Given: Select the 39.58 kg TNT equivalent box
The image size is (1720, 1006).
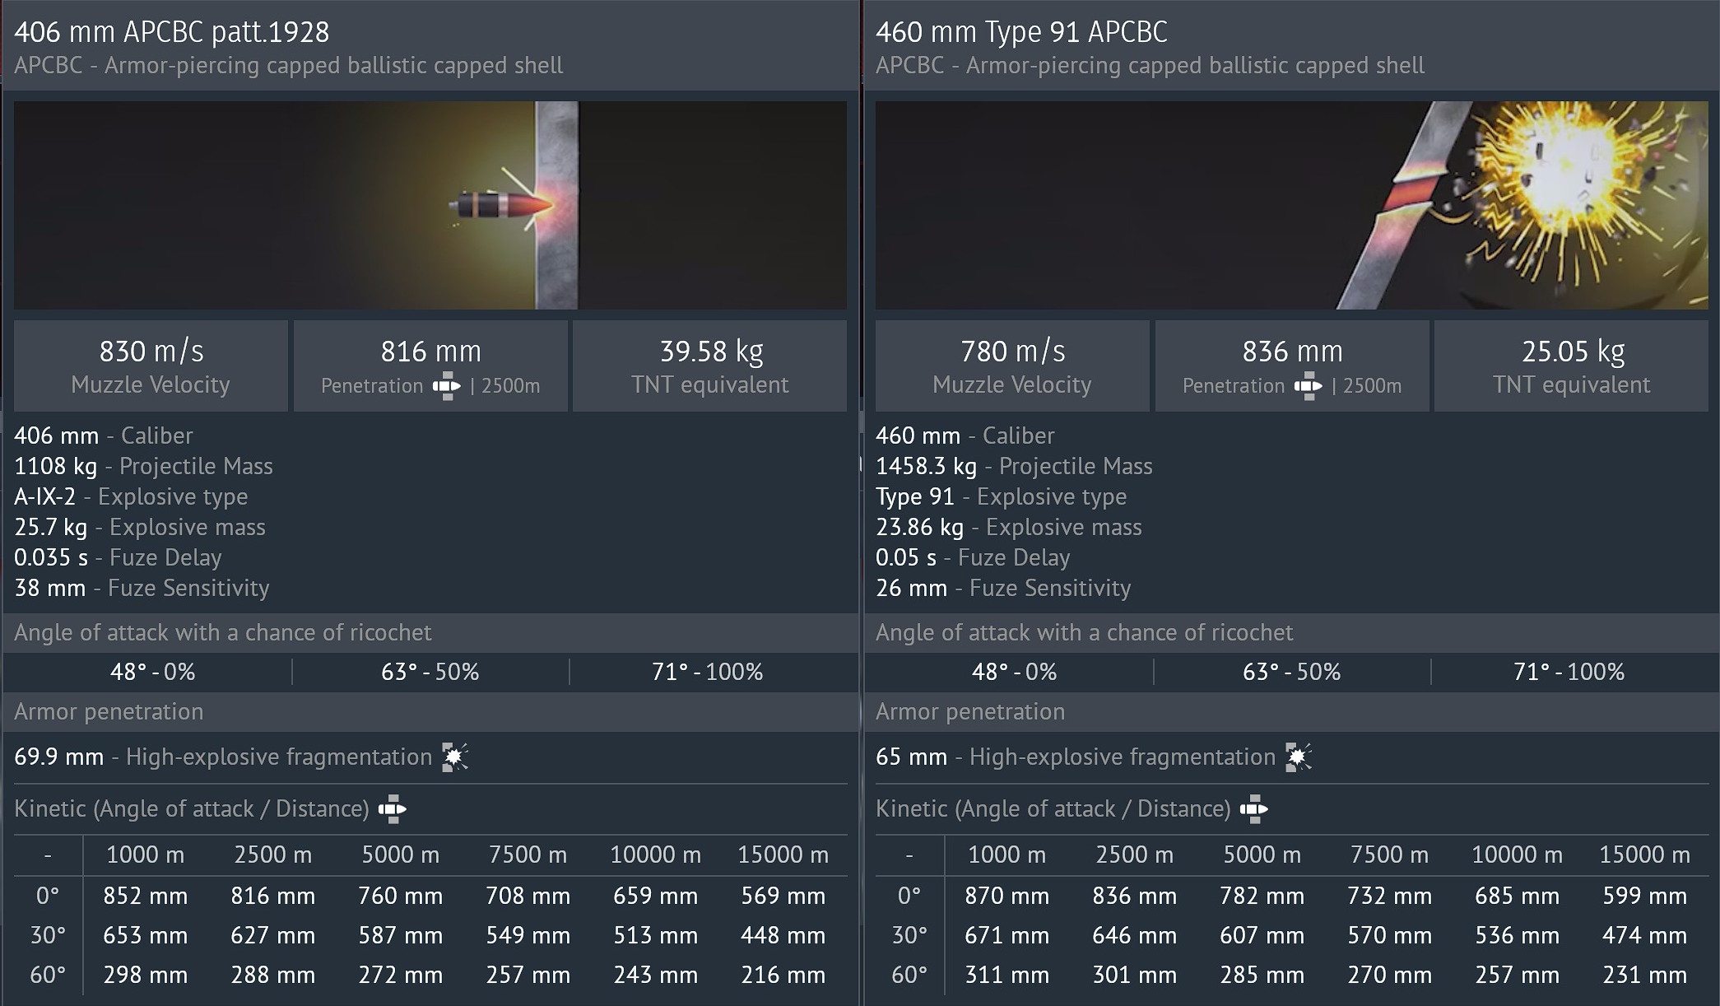Looking at the screenshot, I should pyautogui.click(x=710, y=366).
